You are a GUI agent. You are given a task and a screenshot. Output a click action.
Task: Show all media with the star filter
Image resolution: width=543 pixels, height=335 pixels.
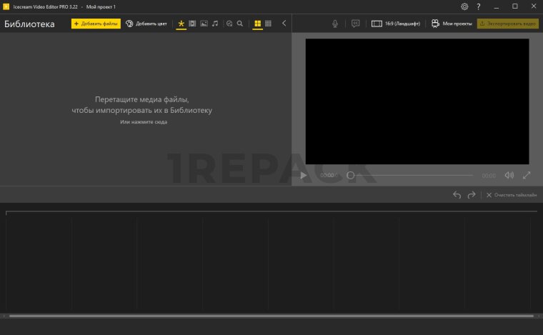point(181,24)
